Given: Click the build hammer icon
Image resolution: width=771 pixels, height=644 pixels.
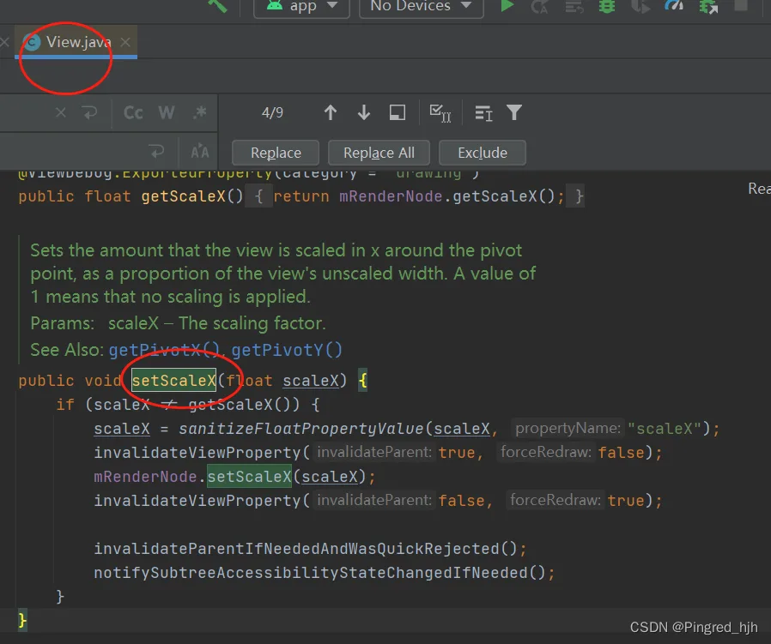Looking at the screenshot, I should pyautogui.click(x=217, y=6).
